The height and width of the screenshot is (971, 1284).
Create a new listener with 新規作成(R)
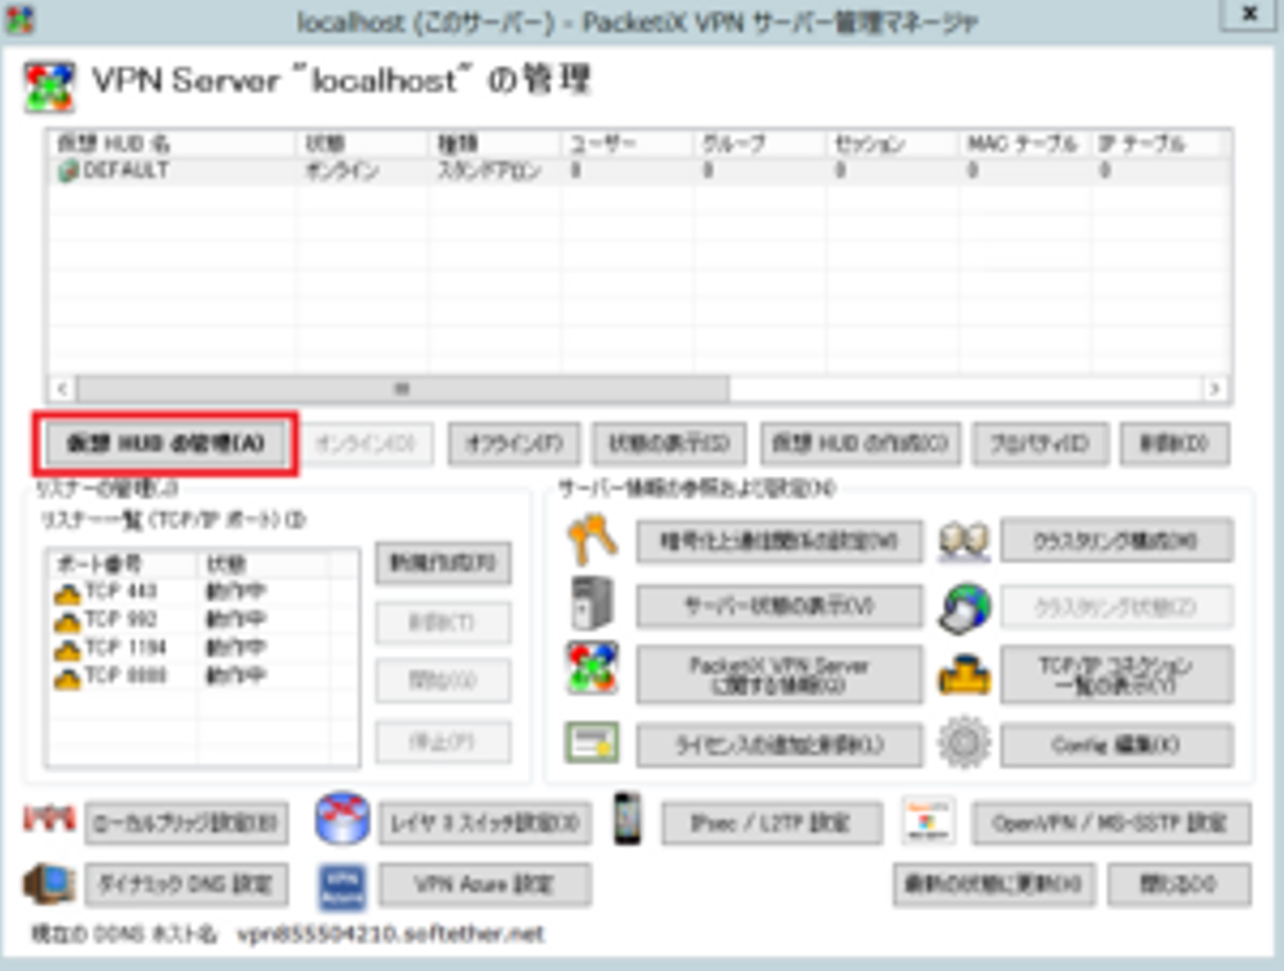tap(443, 563)
